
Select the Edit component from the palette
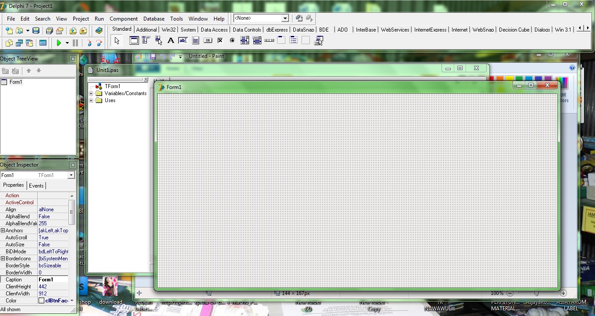pos(182,40)
